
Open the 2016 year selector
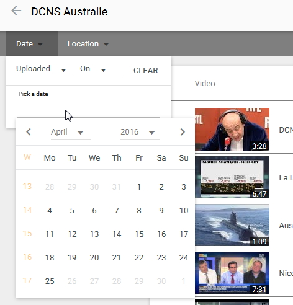tap(140, 133)
